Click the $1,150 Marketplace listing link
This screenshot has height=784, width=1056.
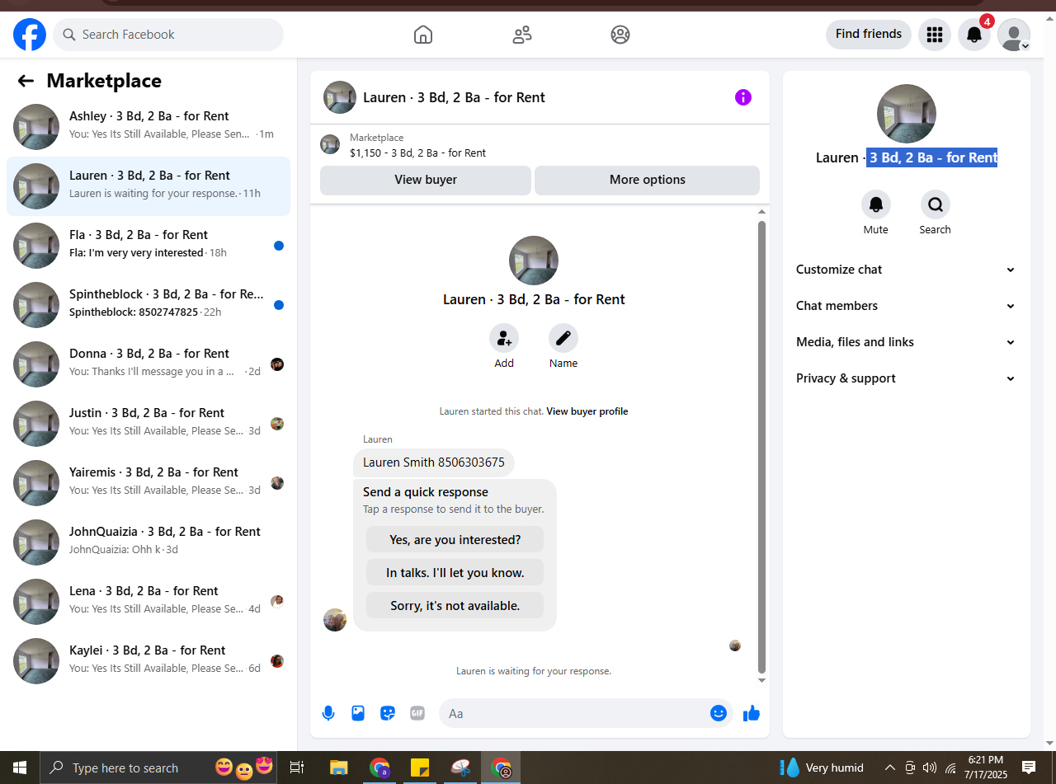click(x=417, y=153)
